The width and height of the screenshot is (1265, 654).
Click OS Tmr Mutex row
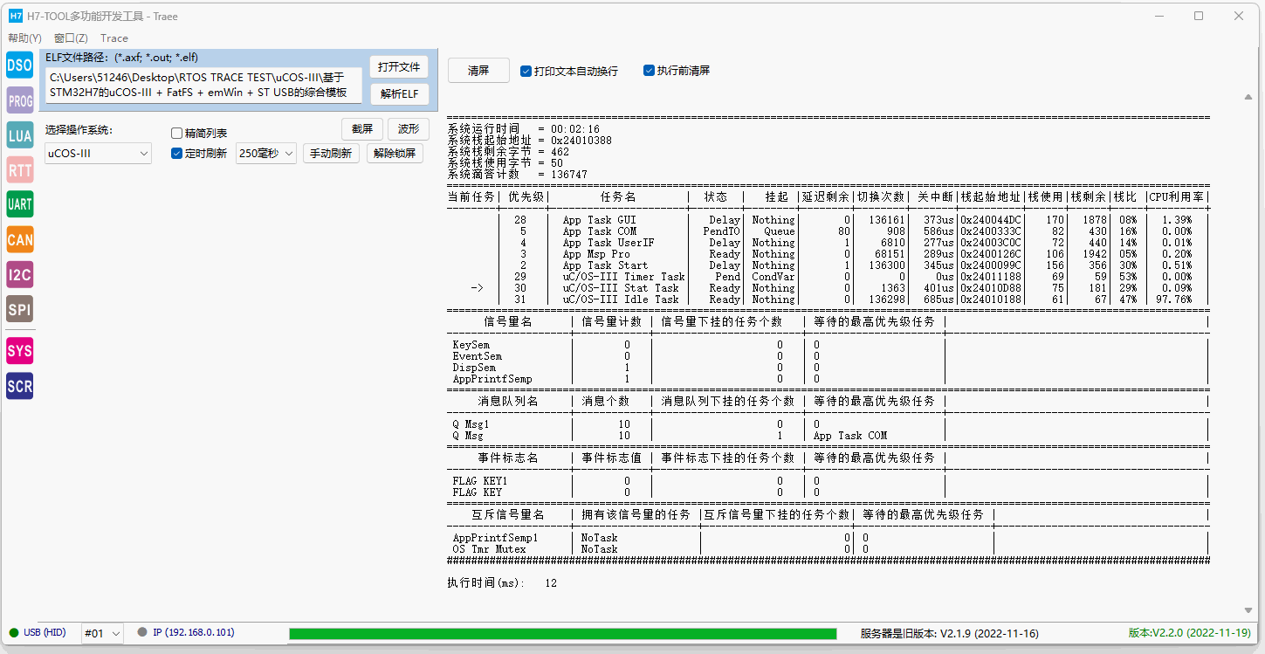828,549
